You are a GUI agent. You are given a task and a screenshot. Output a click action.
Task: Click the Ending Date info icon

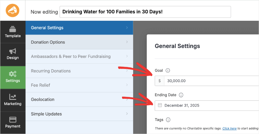coord(181,95)
